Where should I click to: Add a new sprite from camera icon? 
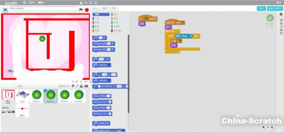pos(86,86)
